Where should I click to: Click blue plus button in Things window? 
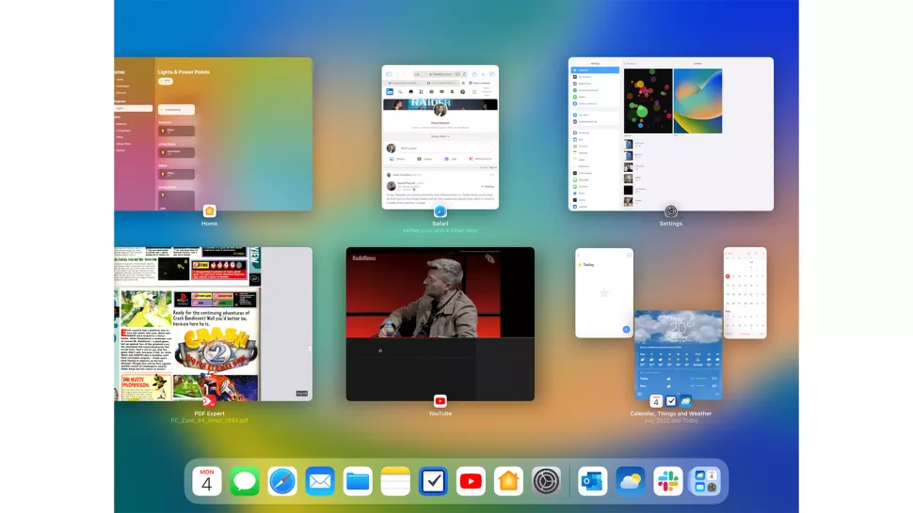626,330
